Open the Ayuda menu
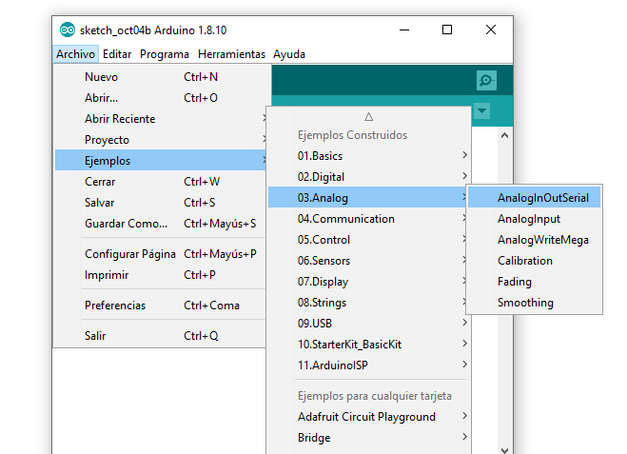This screenshot has height=454, width=627. pyautogui.click(x=289, y=54)
